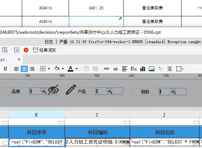Viewport: 202px width, 148px height.
Task: Click floating element icon
Action: [179, 69]
